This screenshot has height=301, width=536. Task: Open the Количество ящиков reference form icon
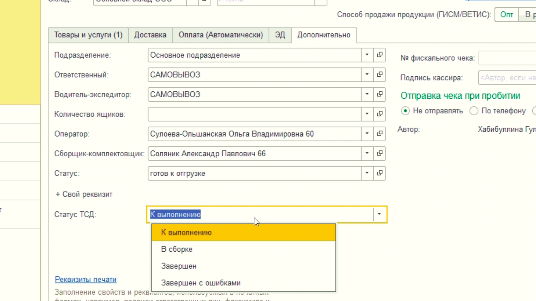tap(380, 114)
